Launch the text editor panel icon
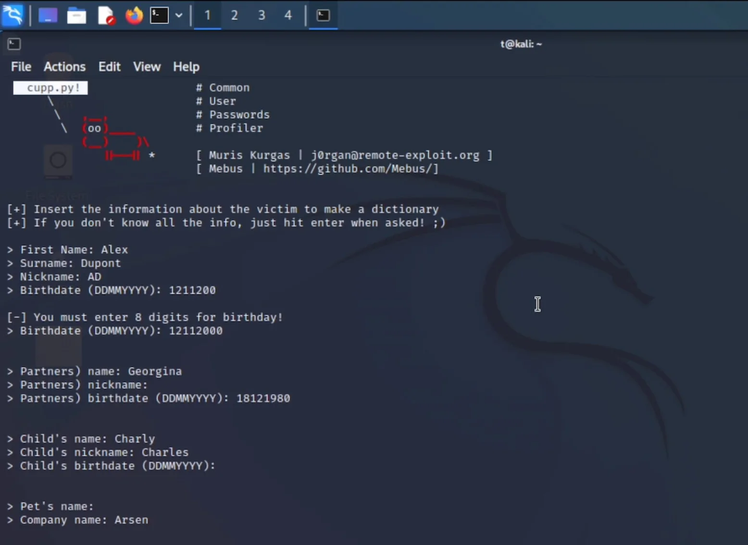Image resolution: width=748 pixels, height=545 pixels. pyautogui.click(x=106, y=16)
